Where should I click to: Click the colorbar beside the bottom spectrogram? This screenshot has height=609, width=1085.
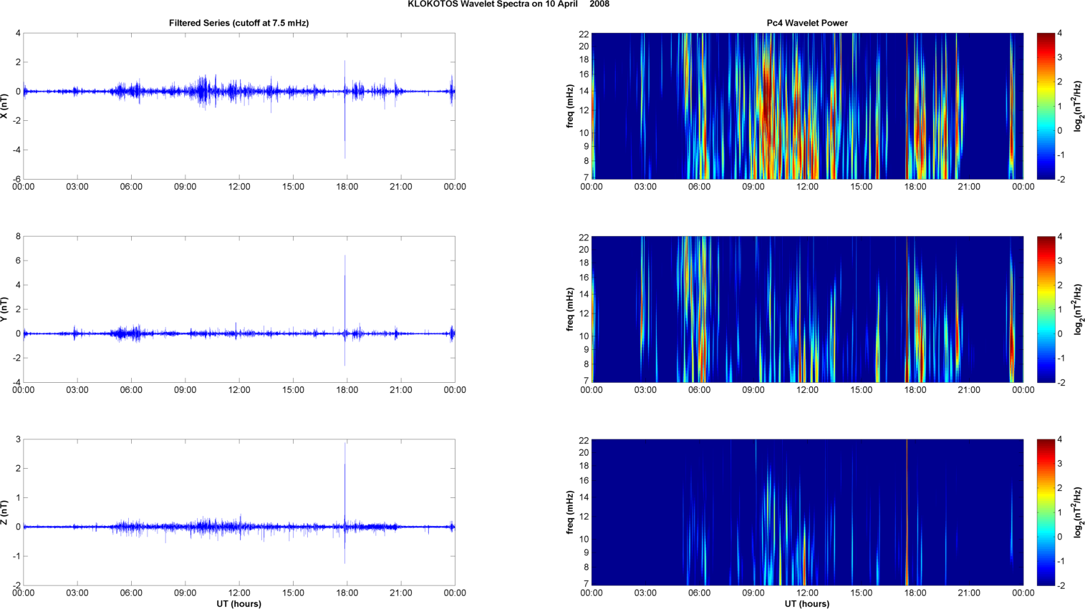(x=1046, y=512)
